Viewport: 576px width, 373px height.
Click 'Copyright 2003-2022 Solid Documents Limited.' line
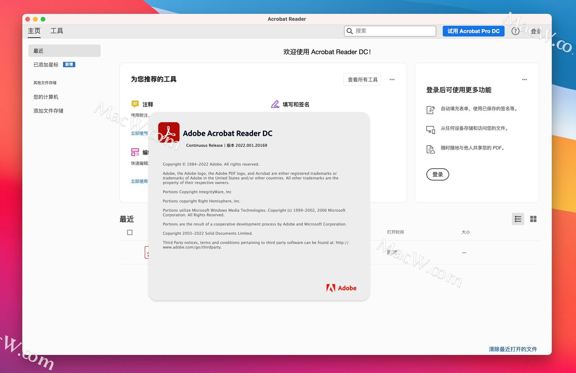(208, 233)
